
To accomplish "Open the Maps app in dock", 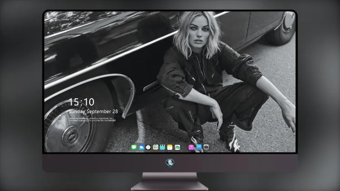I will click(155, 148).
